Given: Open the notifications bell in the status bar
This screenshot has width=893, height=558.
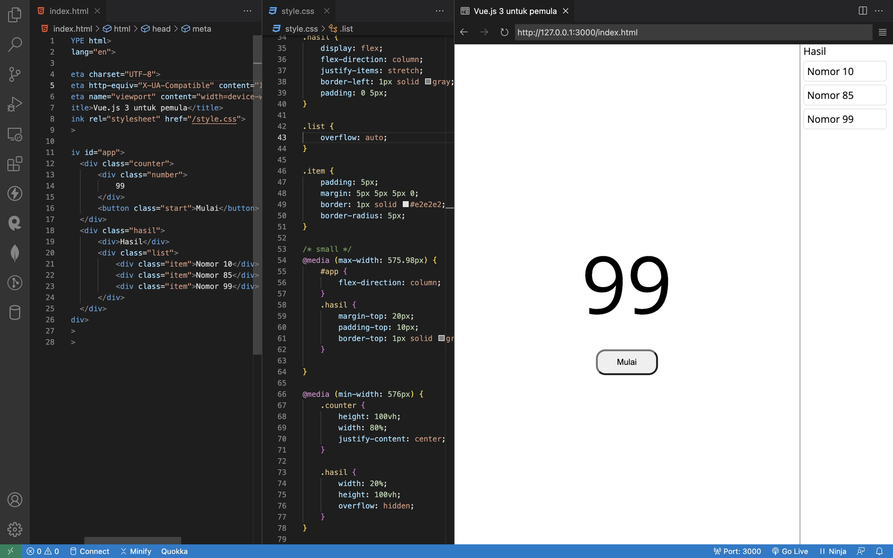Looking at the screenshot, I should 879,551.
